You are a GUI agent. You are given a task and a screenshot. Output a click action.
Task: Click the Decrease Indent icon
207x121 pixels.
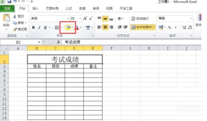click(119, 27)
